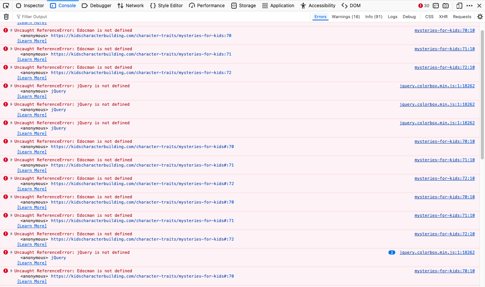The height and width of the screenshot is (287, 485).
Task: Open the first mysteries-for-kids:70:10 source link
Action: tap(444, 30)
